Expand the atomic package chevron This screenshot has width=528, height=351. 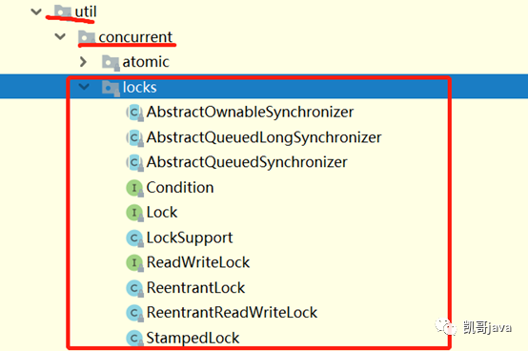[83, 62]
